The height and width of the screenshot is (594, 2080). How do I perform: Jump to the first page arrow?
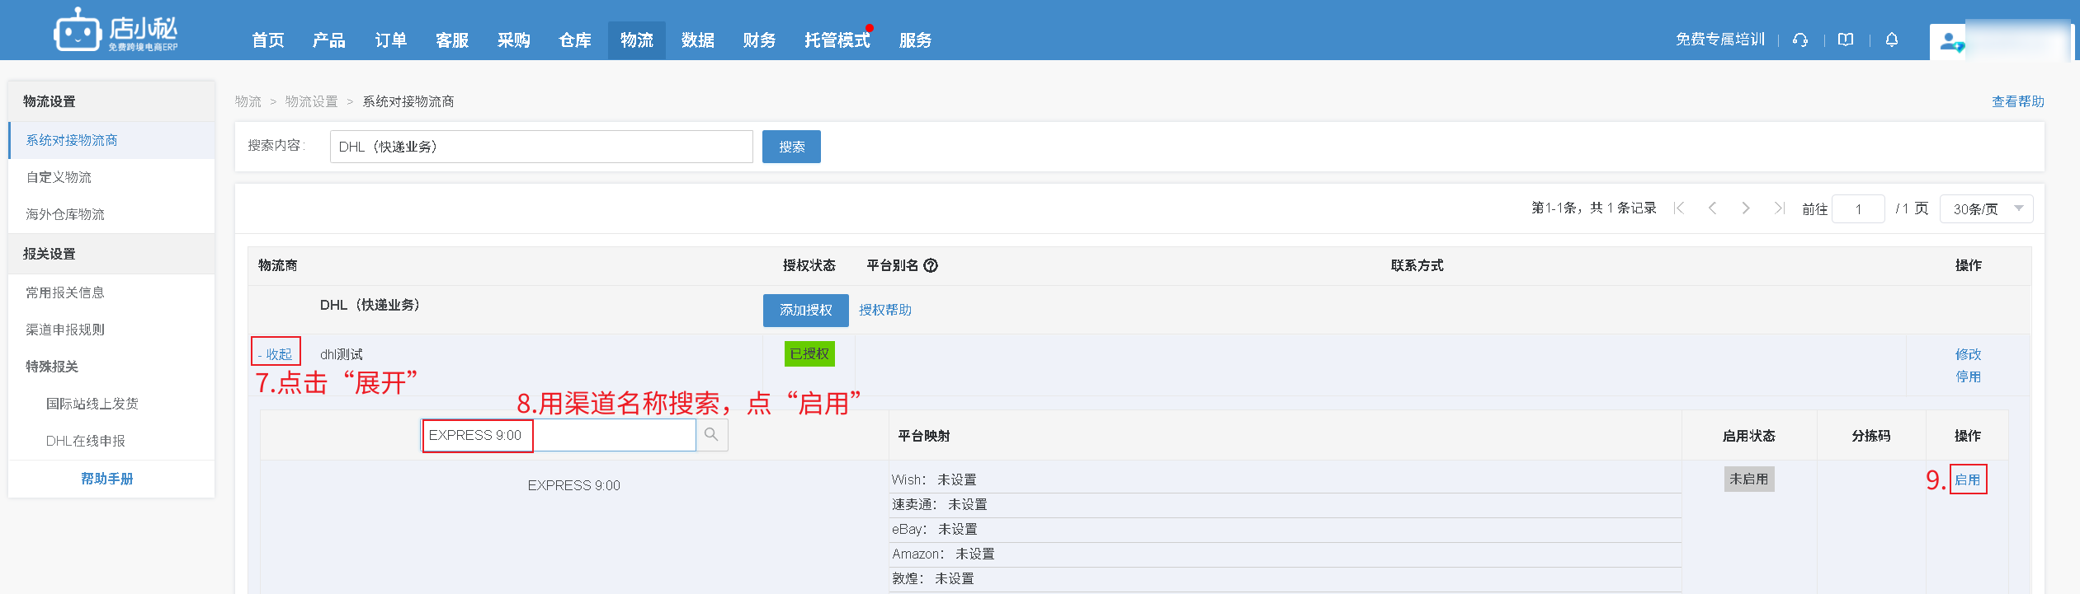coord(1679,208)
